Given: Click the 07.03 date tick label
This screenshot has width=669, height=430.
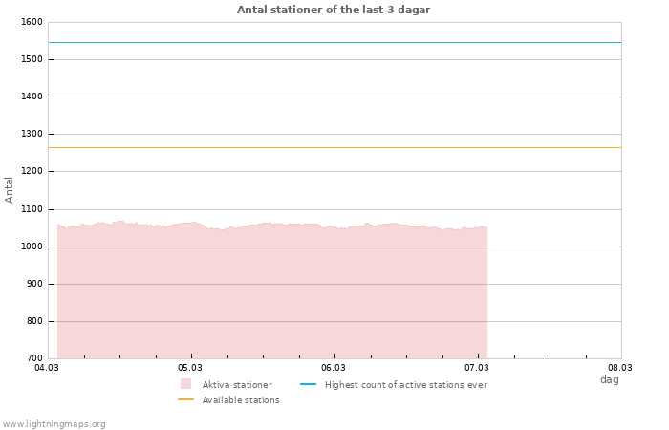Looking at the screenshot, I should (x=477, y=367).
